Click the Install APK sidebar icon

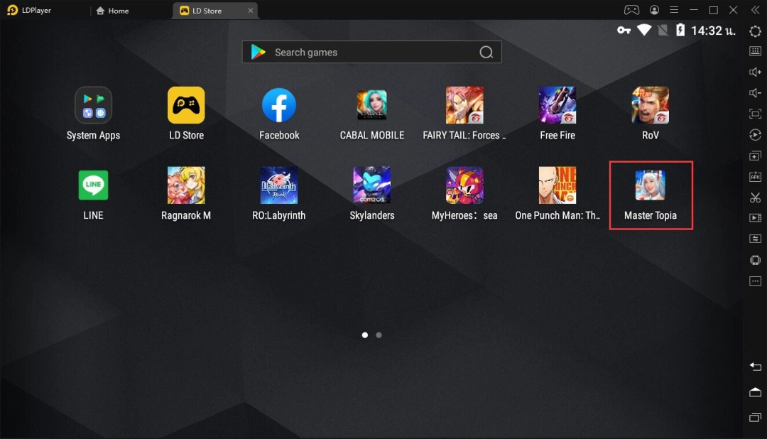tap(755, 177)
